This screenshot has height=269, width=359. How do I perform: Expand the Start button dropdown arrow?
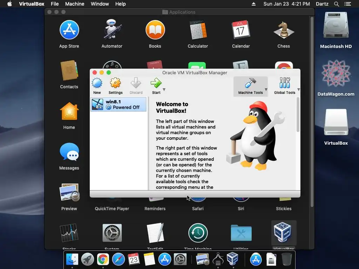(x=164, y=90)
